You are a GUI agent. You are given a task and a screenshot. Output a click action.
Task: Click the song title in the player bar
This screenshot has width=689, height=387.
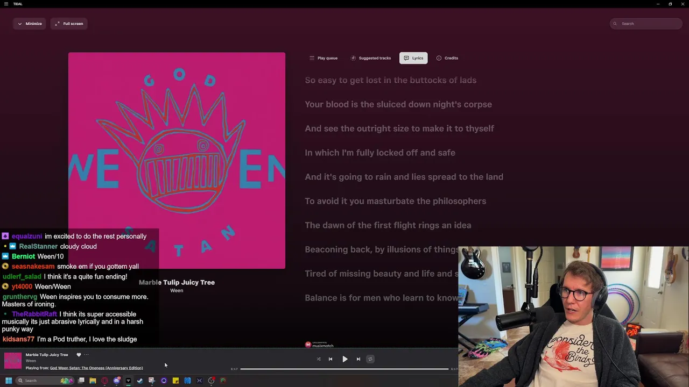point(47,355)
